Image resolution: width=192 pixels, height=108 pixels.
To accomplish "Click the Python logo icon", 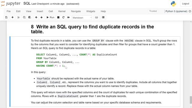I will [x=173, y=4].
